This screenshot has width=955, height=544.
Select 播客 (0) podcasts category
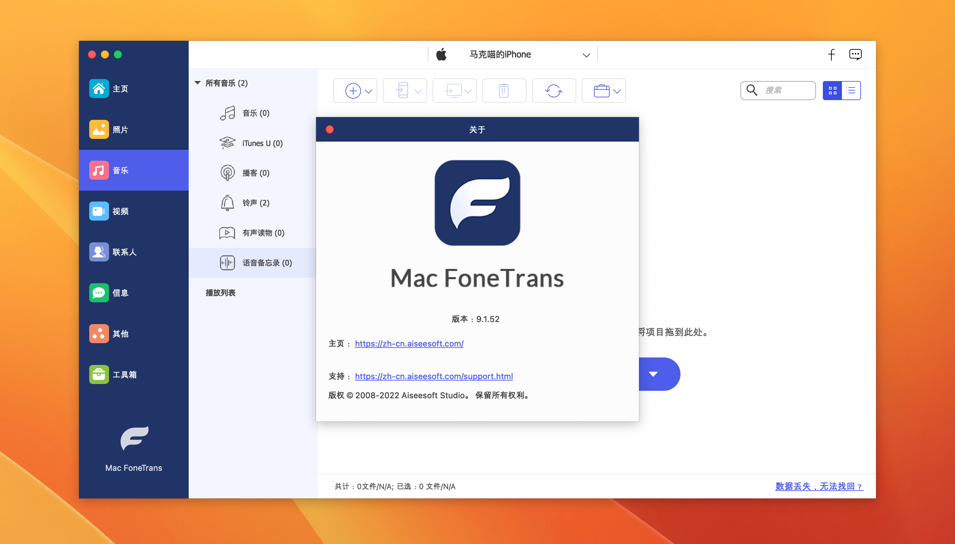(253, 173)
